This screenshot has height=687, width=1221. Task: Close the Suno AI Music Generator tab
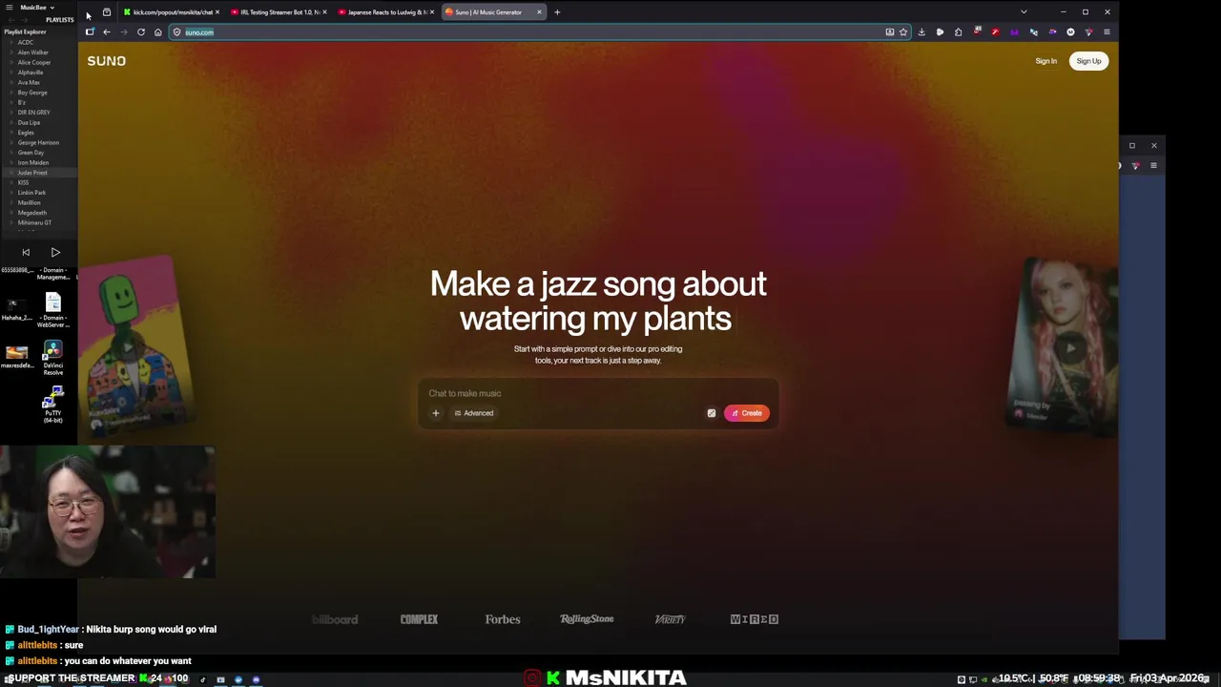539,12
